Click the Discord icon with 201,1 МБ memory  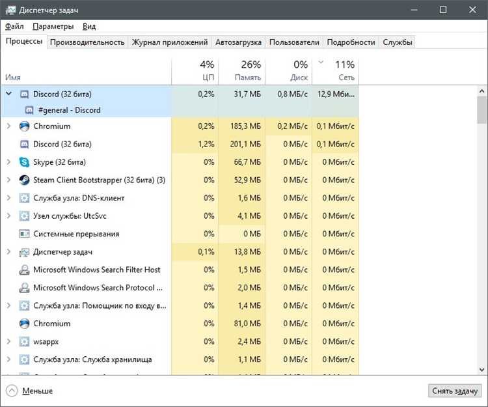(x=24, y=144)
